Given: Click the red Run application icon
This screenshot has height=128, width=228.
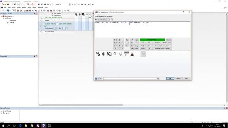Looking at the screenshot, I should 32,5.
